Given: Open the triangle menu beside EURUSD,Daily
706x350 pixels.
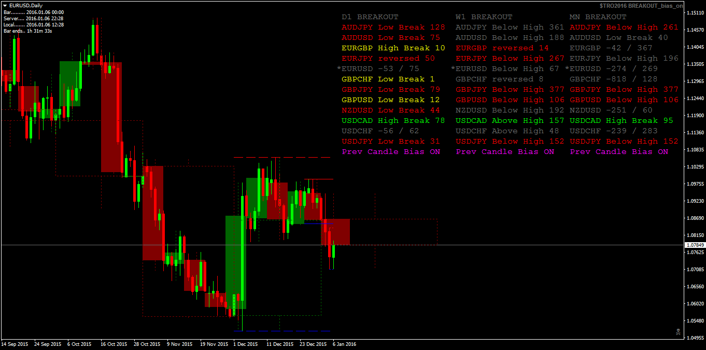Looking at the screenshot, I should (5, 5).
